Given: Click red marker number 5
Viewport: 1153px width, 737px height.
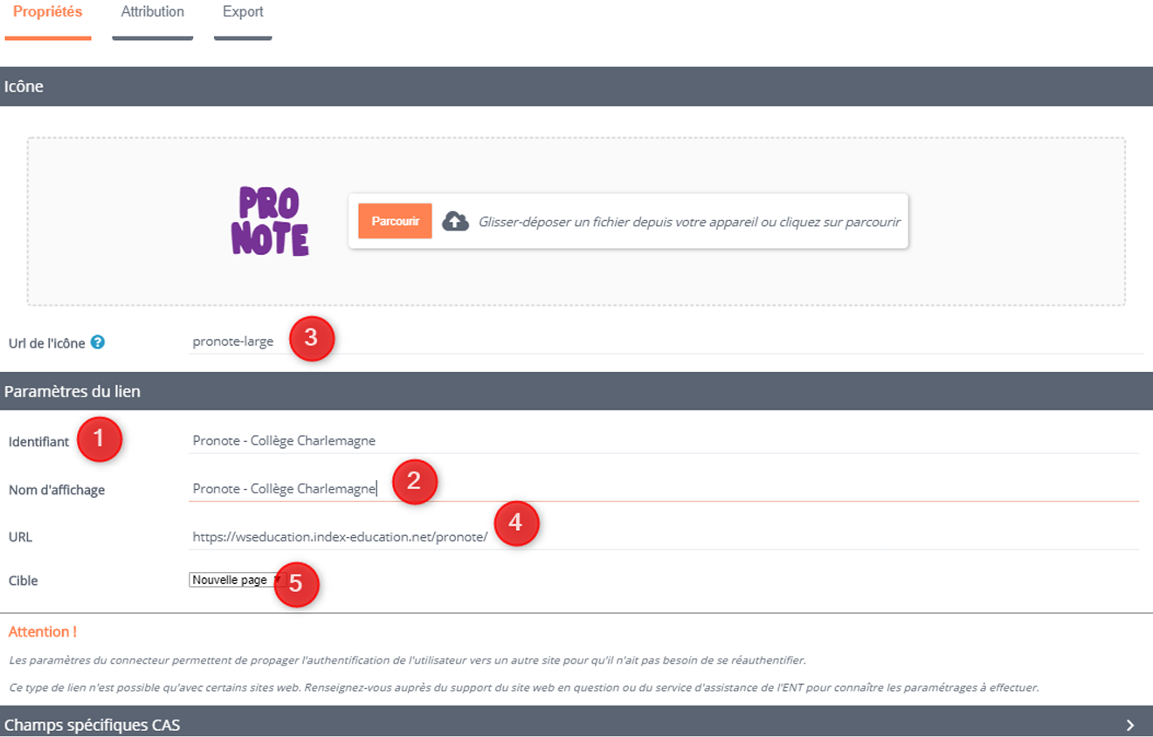Looking at the screenshot, I should pyautogui.click(x=296, y=583).
